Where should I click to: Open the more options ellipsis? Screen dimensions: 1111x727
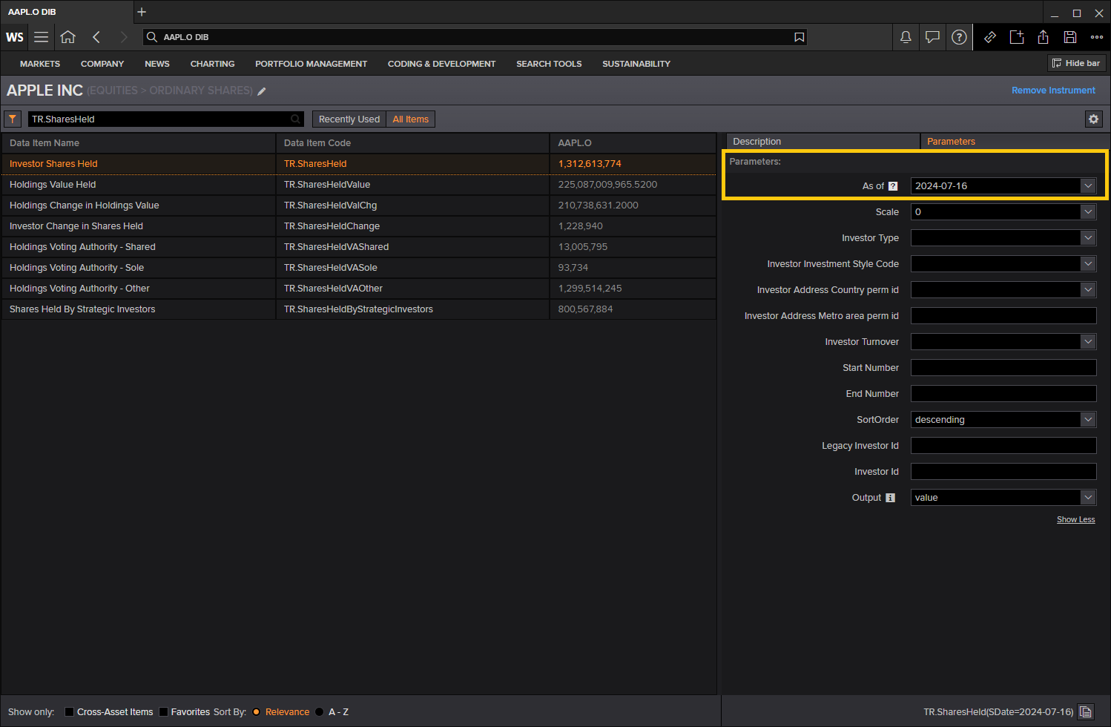(x=1097, y=37)
